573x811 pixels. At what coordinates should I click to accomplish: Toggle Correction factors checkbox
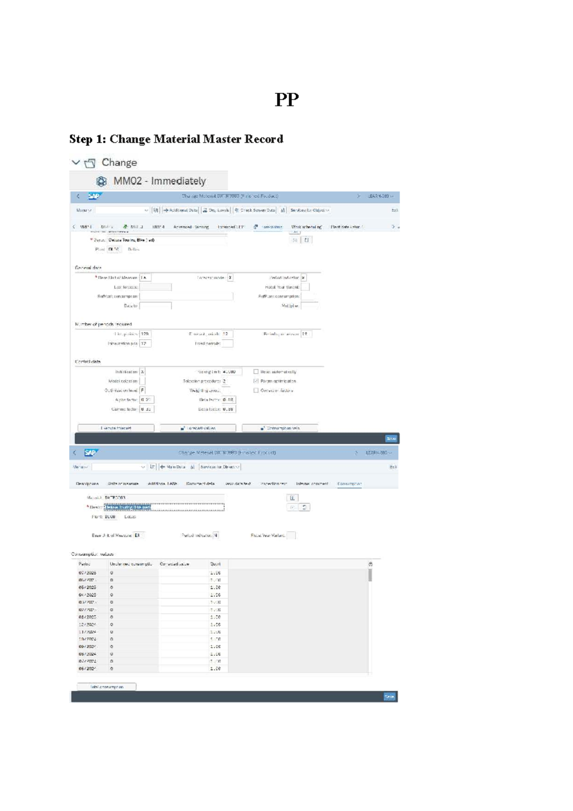(256, 390)
